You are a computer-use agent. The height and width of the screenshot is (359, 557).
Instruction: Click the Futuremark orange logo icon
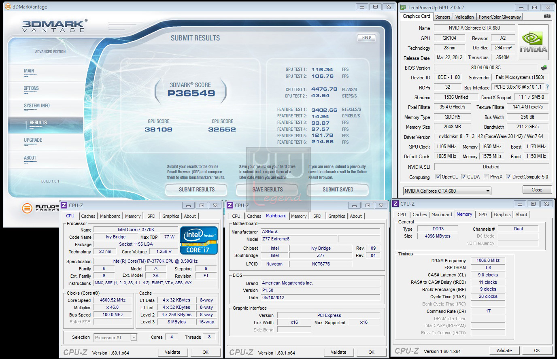pos(27,208)
